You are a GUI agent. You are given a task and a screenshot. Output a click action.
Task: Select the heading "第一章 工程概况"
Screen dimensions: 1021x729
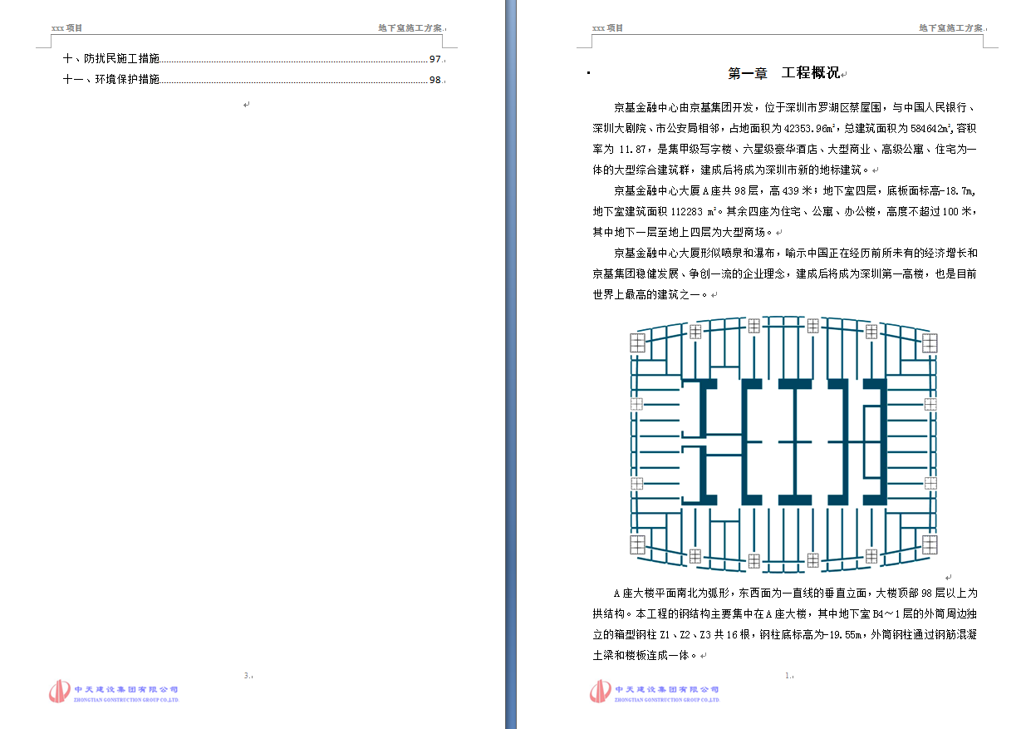pyautogui.click(x=783, y=74)
